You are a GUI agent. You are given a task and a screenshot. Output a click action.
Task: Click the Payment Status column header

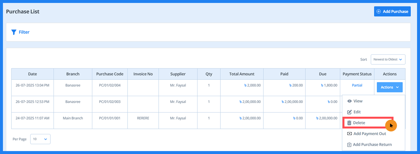pos(357,74)
